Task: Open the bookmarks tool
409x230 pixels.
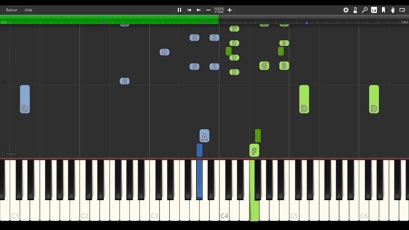Action: click(x=383, y=10)
